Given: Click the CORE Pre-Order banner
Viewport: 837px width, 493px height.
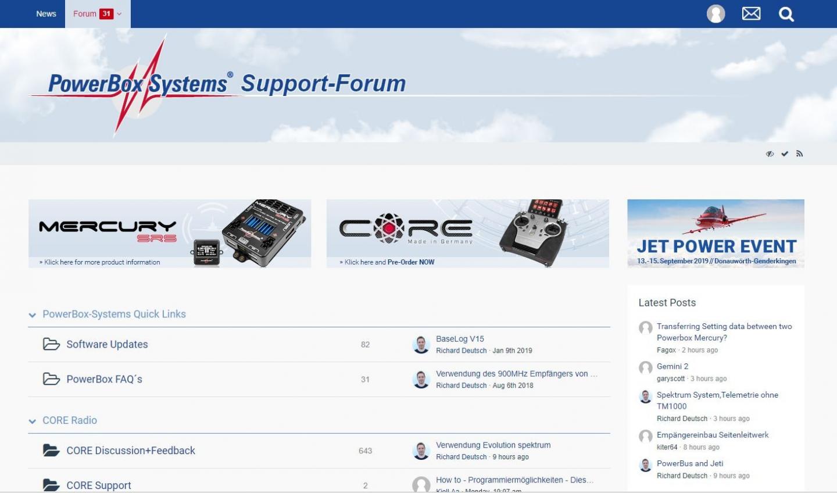Looking at the screenshot, I should 468,234.
